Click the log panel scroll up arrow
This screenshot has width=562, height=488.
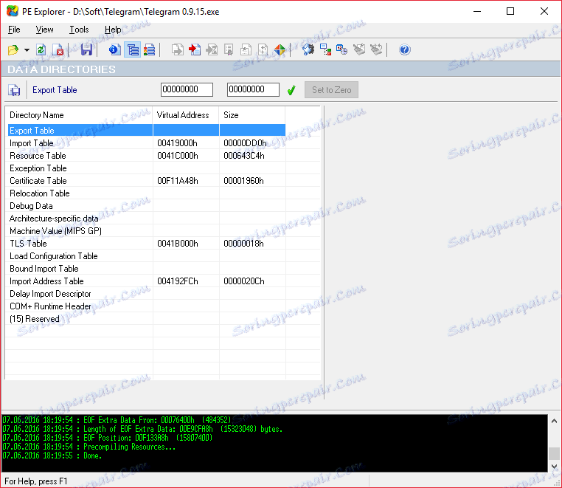[554, 421]
